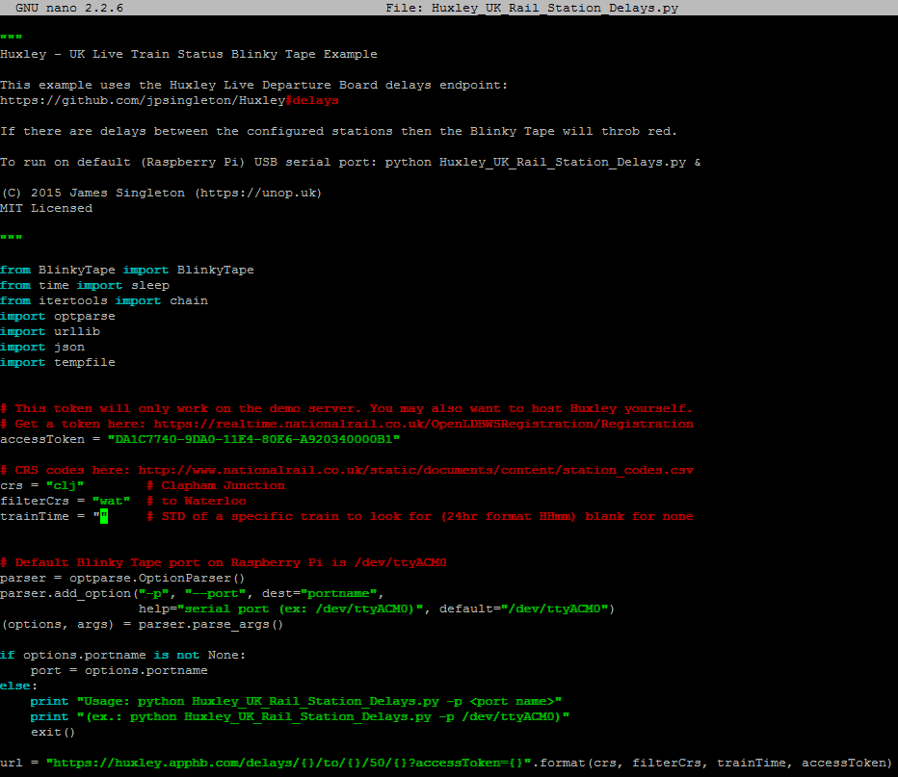The width and height of the screenshot is (898, 777).
Task: Click 'from itertools import chain' line
Action: [x=104, y=301]
